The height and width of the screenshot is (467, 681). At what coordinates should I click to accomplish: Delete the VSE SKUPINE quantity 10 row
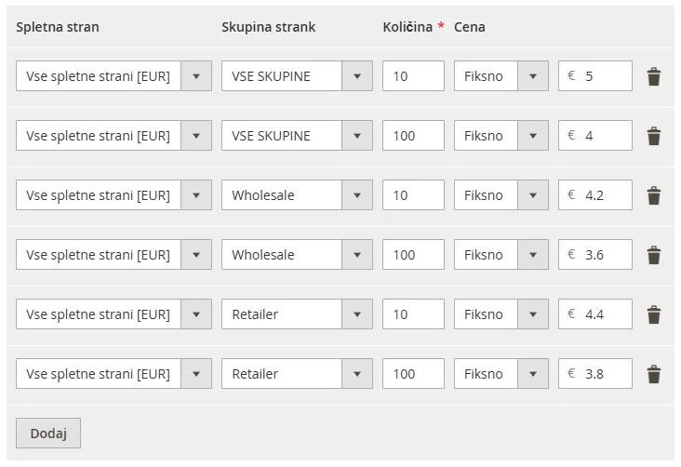click(x=654, y=76)
